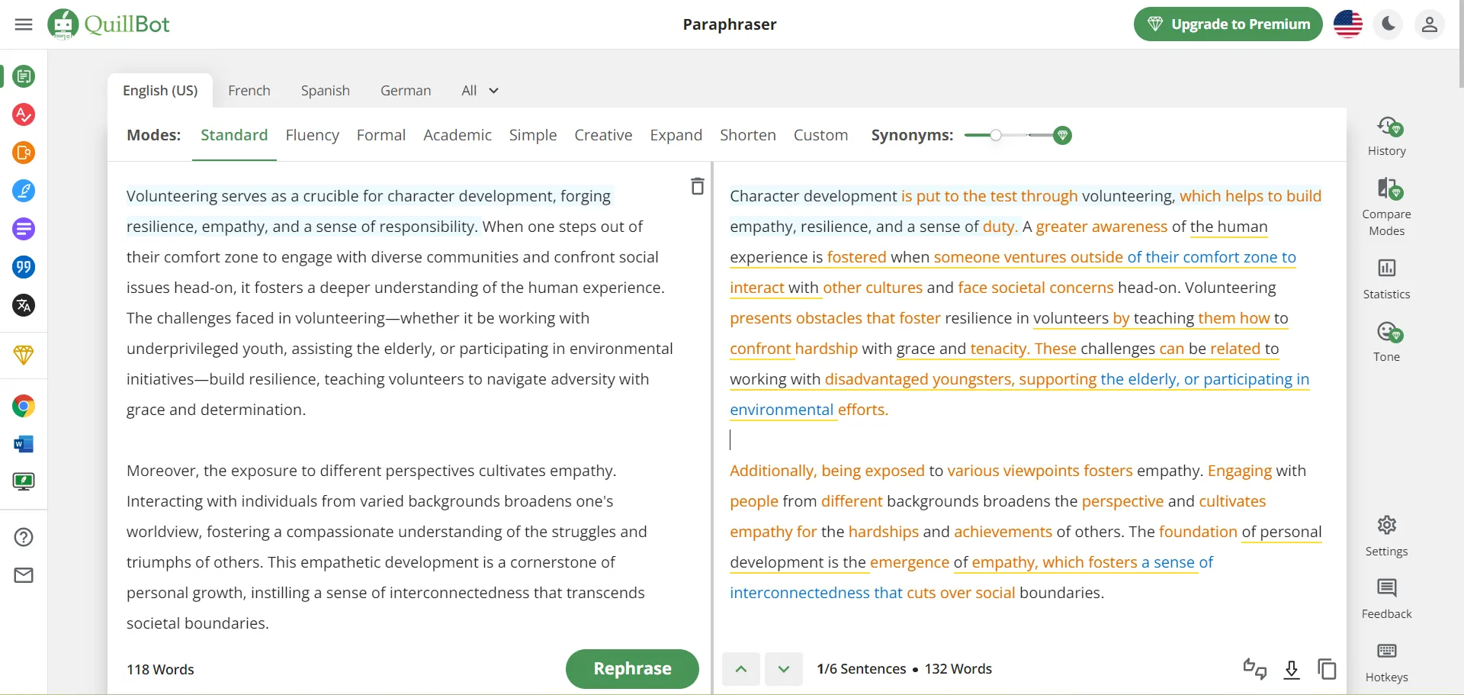Viewport: 1464px width, 695px height.
Task: Switch to the French language tab
Action: tap(249, 90)
